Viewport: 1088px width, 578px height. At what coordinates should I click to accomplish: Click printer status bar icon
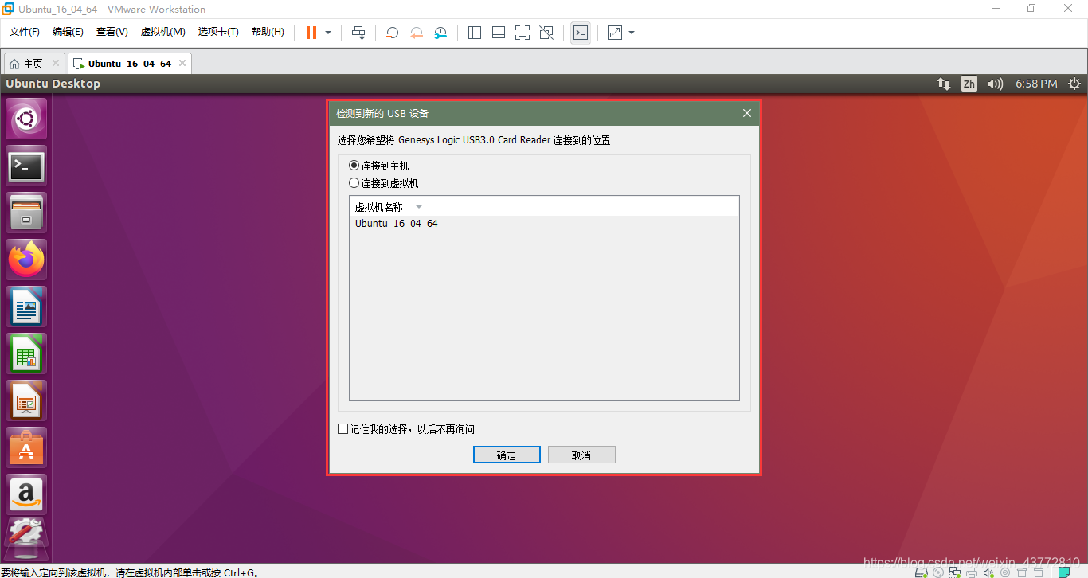click(972, 572)
